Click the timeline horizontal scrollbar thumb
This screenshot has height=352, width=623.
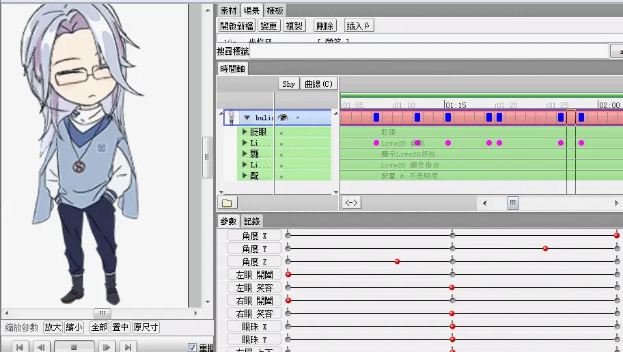513,203
